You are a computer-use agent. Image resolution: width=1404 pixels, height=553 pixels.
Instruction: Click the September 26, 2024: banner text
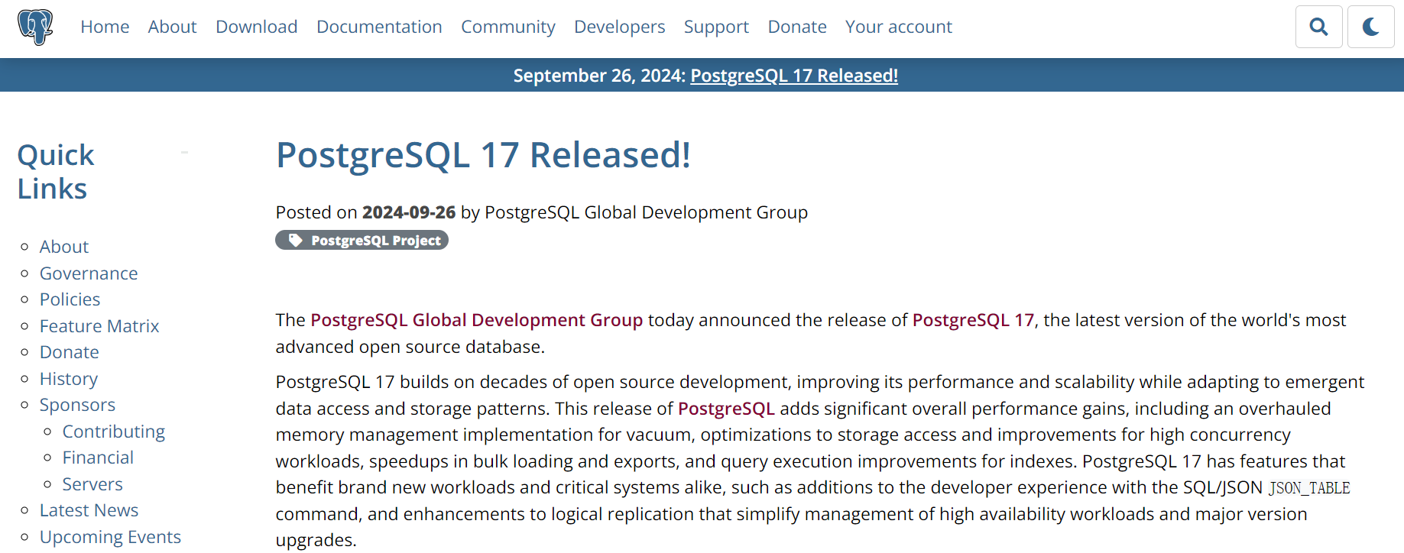tap(599, 76)
